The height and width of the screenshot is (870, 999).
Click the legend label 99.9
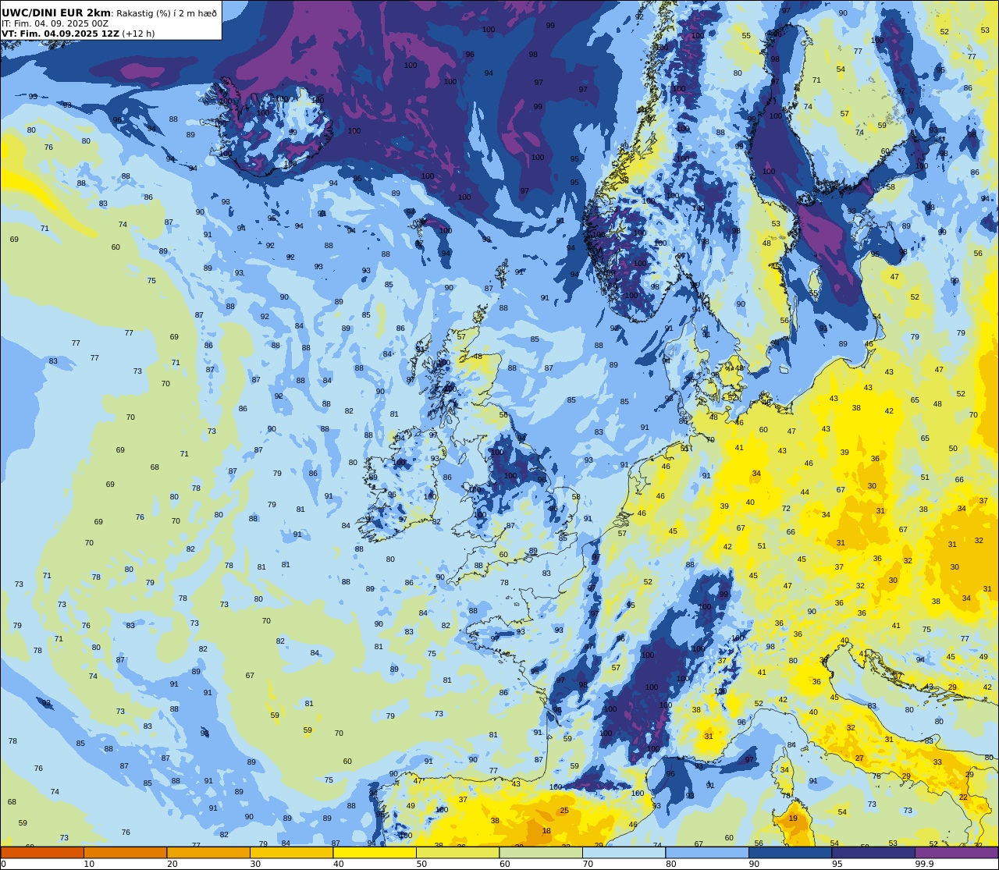pyautogui.click(x=923, y=864)
